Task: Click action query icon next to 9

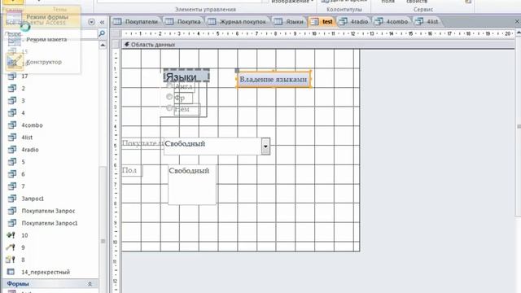Action: (x=11, y=247)
